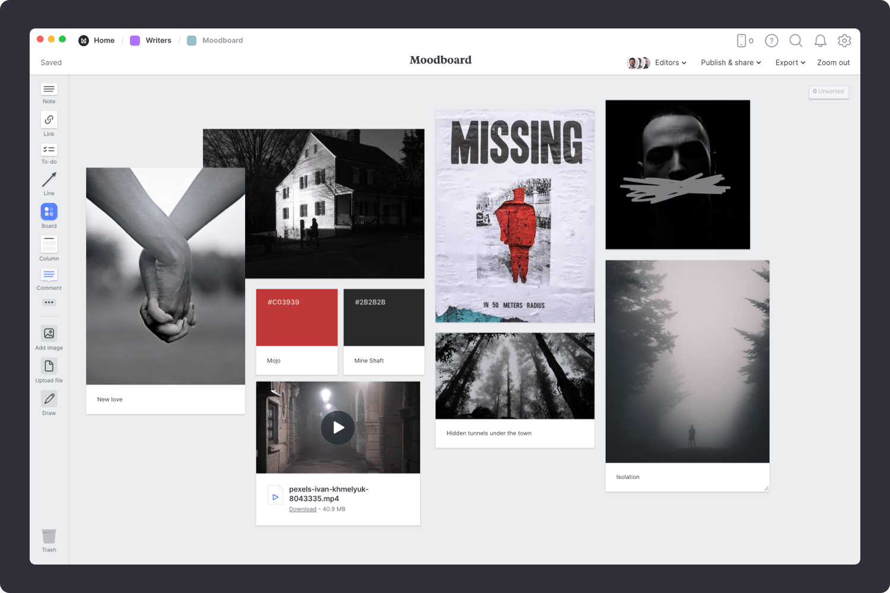Navigate to Writers in breadcrumb
890x593 pixels.
pyautogui.click(x=158, y=40)
